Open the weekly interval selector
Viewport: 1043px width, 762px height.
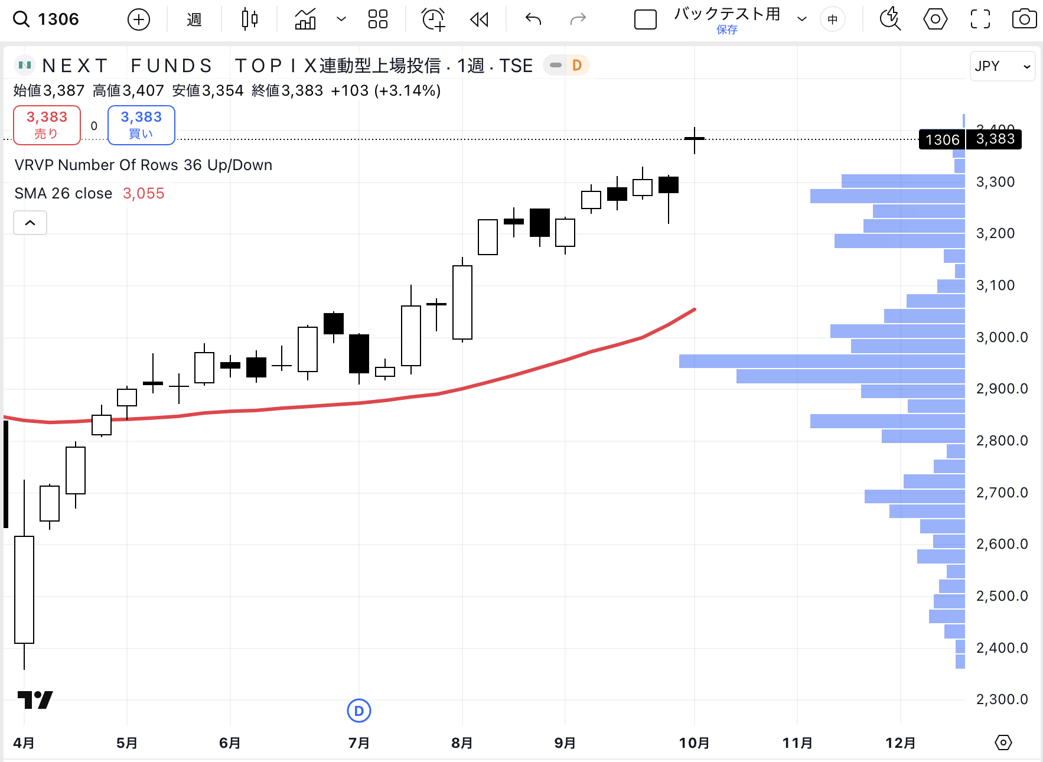194,19
